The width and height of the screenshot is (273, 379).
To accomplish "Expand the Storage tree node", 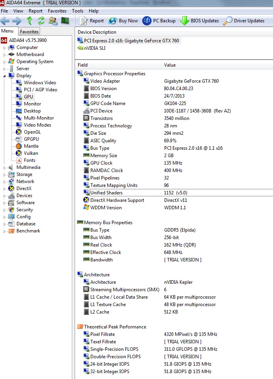I will click(4, 174).
